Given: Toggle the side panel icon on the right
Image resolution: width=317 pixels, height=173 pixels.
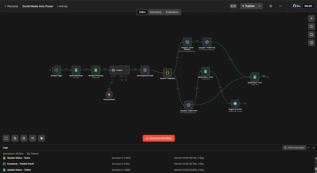Looking at the screenshot, I should pos(311,43).
